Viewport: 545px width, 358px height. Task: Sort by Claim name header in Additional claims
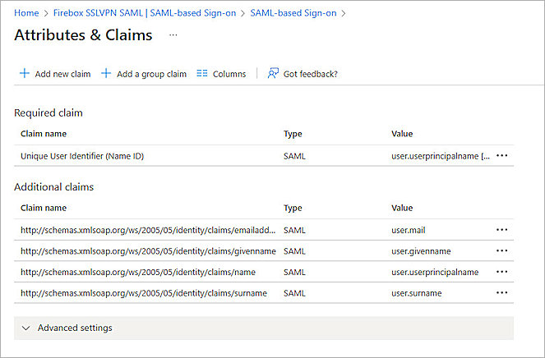point(44,209)
